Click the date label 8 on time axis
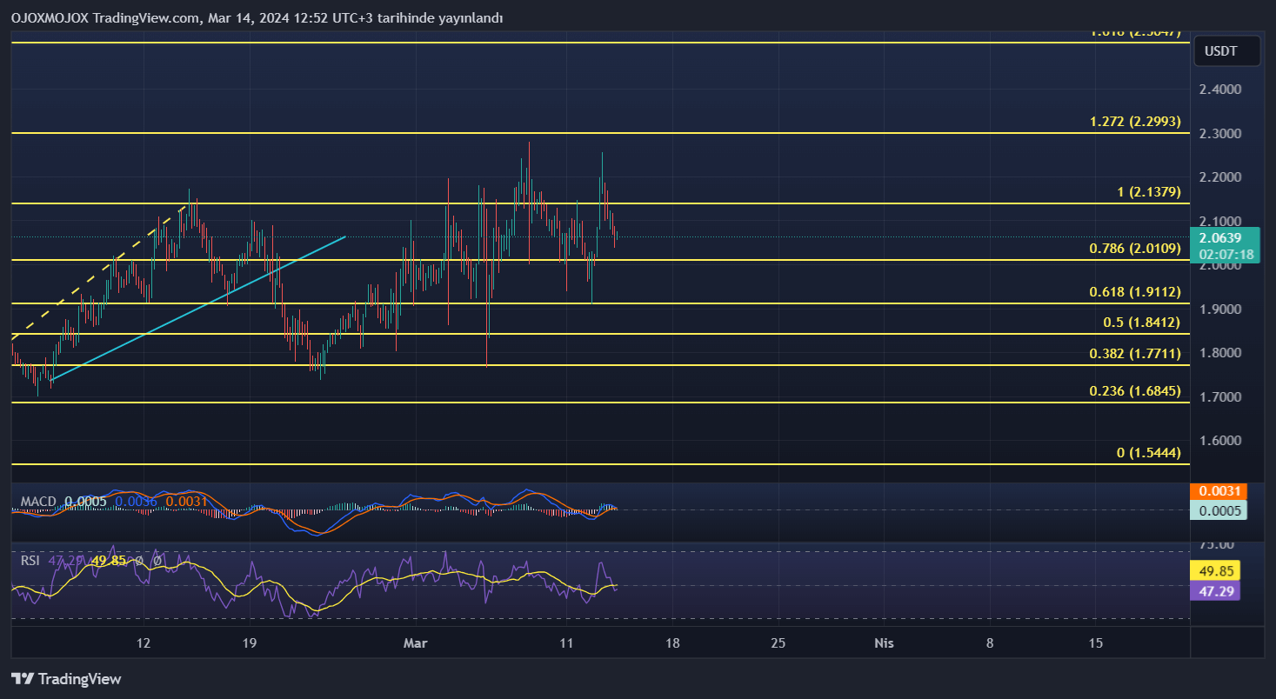1276x699 pixels. pyautogui.click(x=990, y=643)
